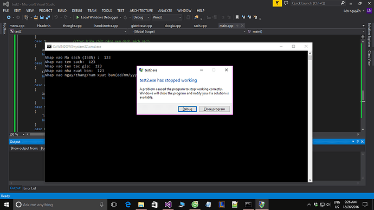Viewport: 374px width, 210px height.
Task: Click the Undo arrow in the toolbar
Action: (56, 17)
